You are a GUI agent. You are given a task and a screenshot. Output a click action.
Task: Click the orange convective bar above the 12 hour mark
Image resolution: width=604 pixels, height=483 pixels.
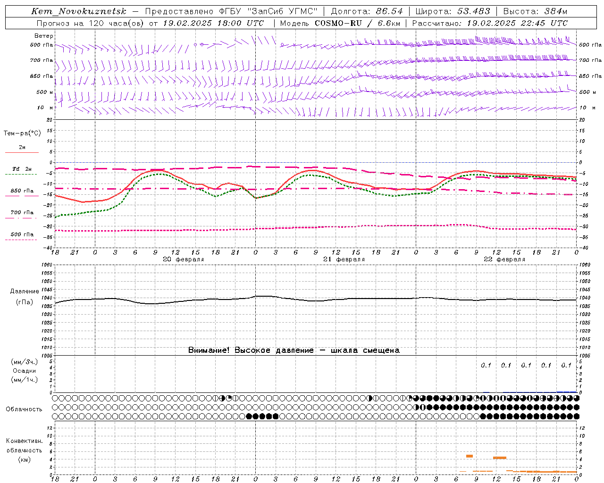[500, 458]
